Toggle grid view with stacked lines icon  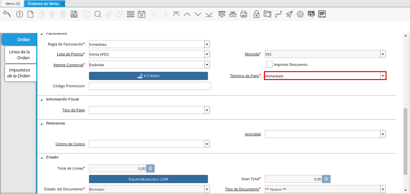point(131,14)
